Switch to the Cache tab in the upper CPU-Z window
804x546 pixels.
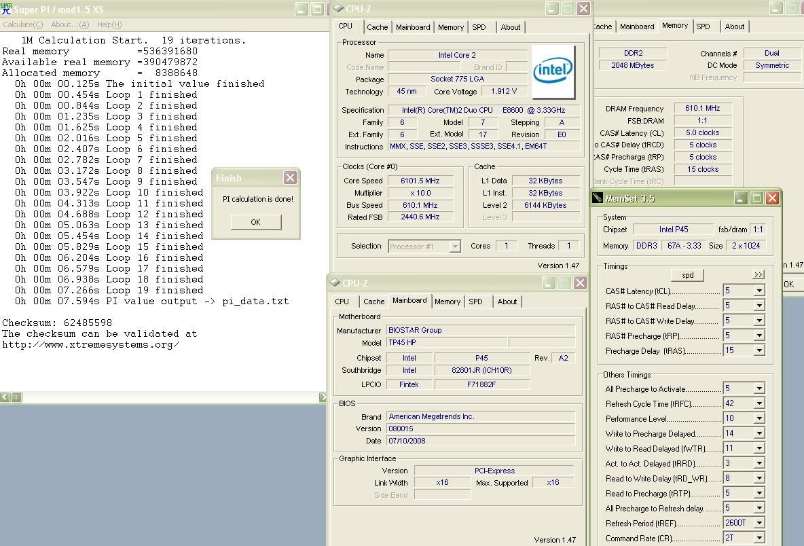coord(377,27)
